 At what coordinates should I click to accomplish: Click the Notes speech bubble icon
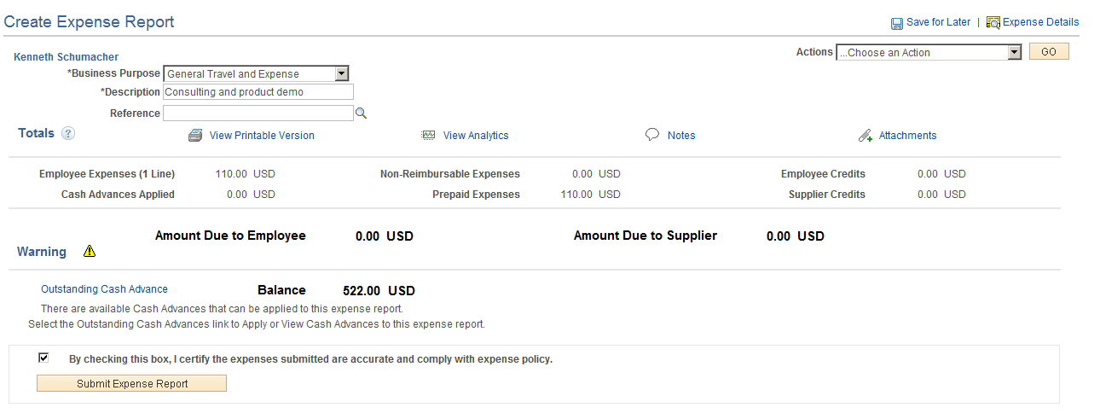pyautogui.click(x=652, y=135)
